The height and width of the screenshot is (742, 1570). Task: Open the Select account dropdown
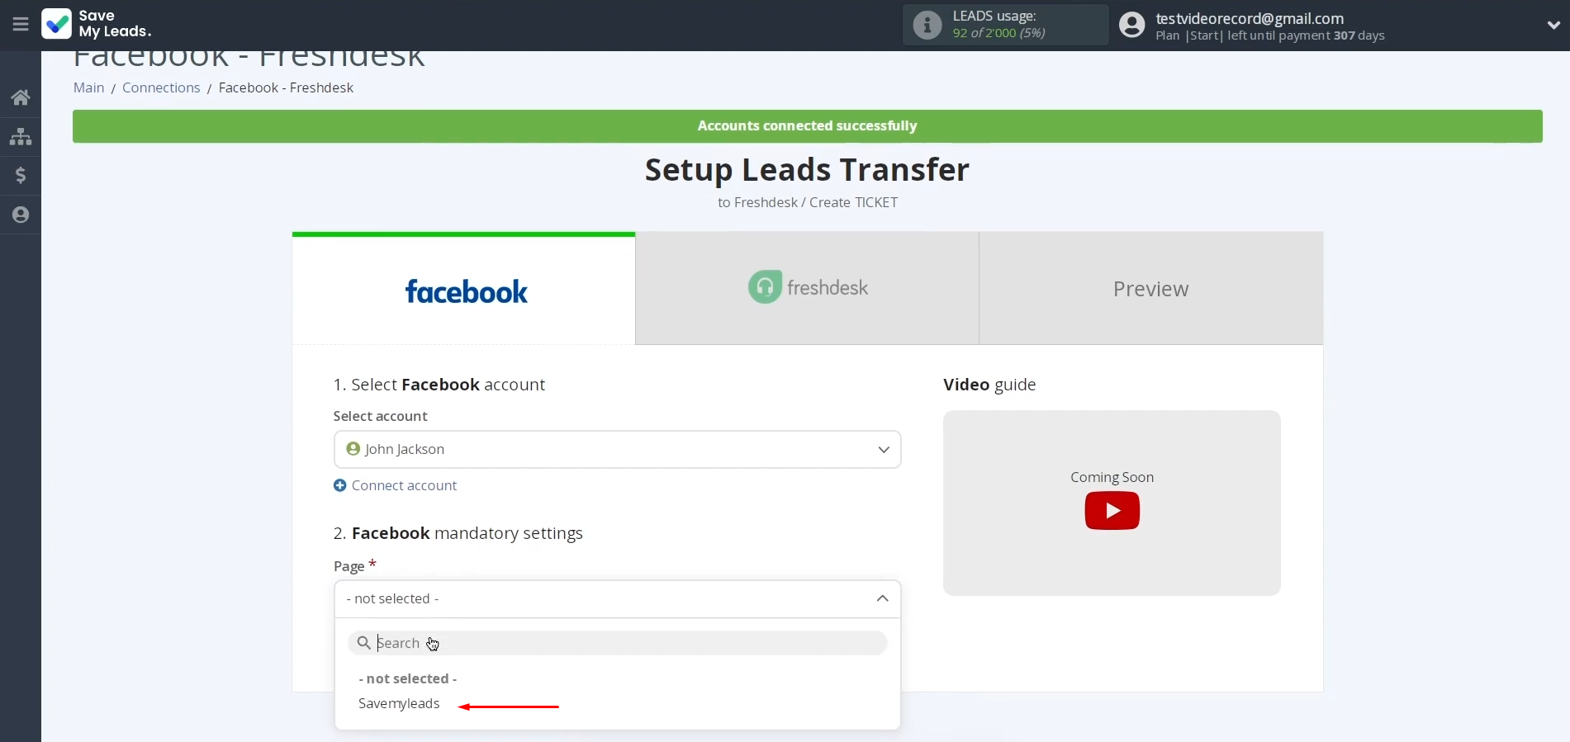click(x=617, y=449)
